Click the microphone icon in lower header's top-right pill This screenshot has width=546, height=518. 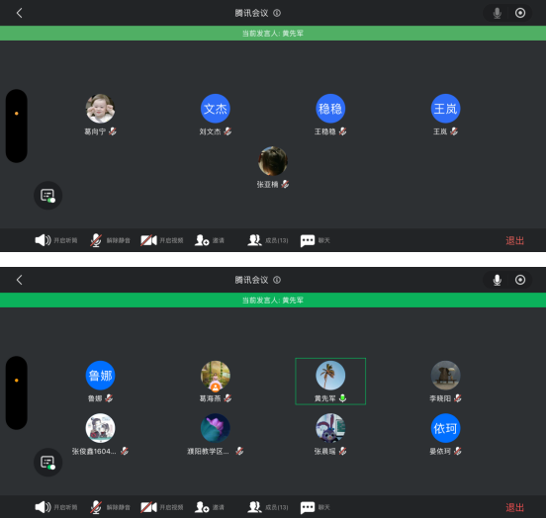pyautogui.click(x=498, y=280)
